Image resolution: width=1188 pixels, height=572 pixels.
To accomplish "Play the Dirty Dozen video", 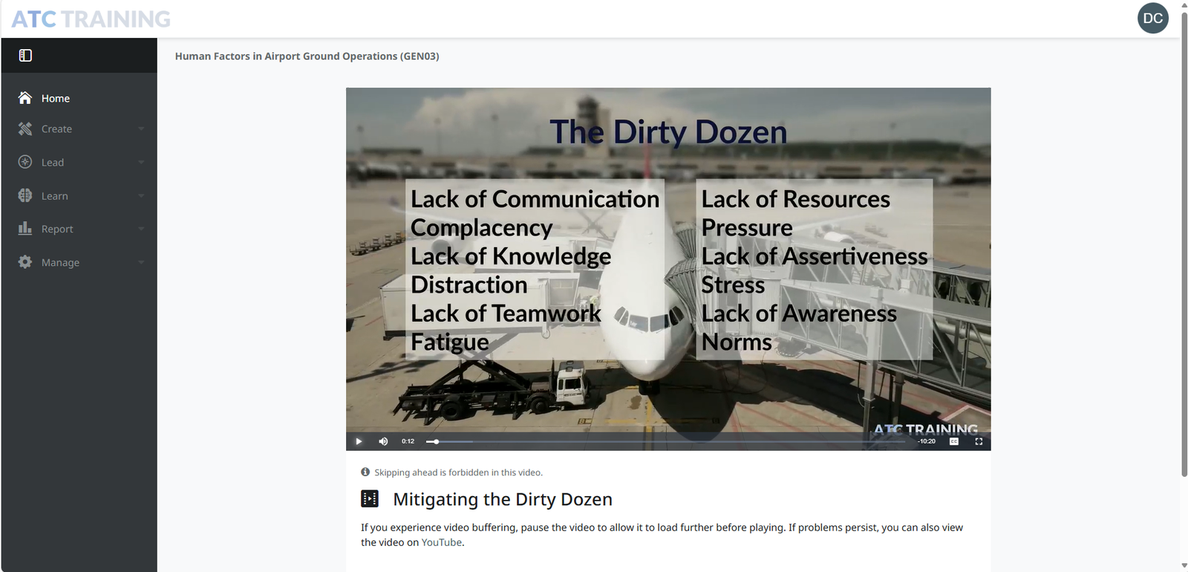I will (x=359, y=441).
